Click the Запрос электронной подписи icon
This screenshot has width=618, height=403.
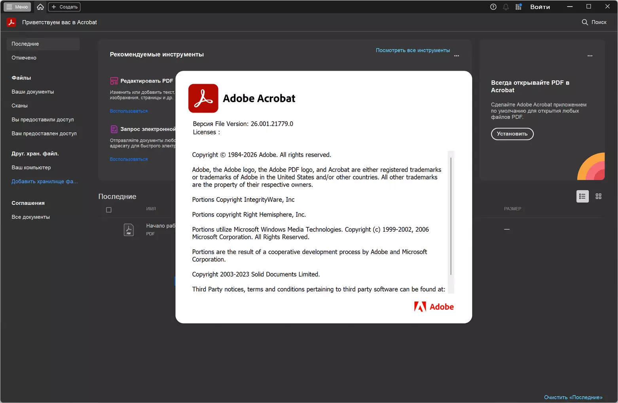tap(114, 129)
